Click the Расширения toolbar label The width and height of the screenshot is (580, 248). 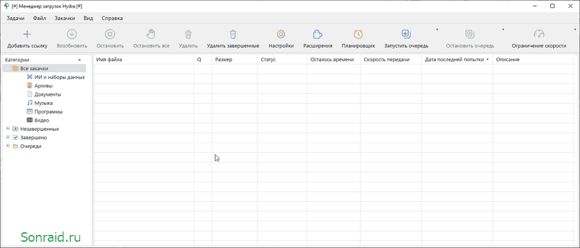pyautogui.click(x=318, y=45)
